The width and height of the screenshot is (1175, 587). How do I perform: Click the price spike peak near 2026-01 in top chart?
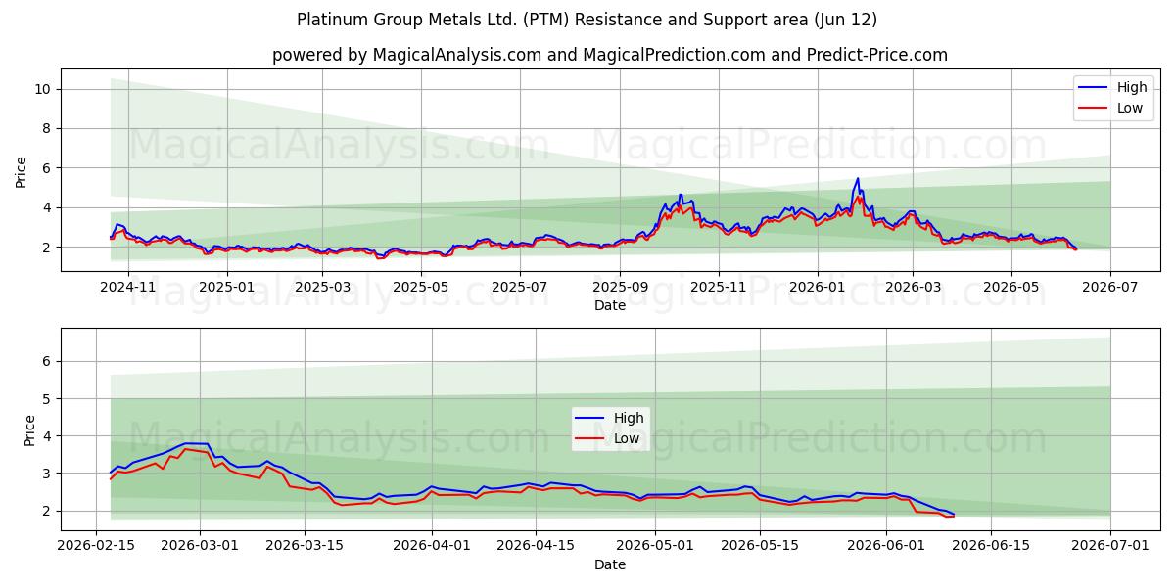tap(858, 179)
